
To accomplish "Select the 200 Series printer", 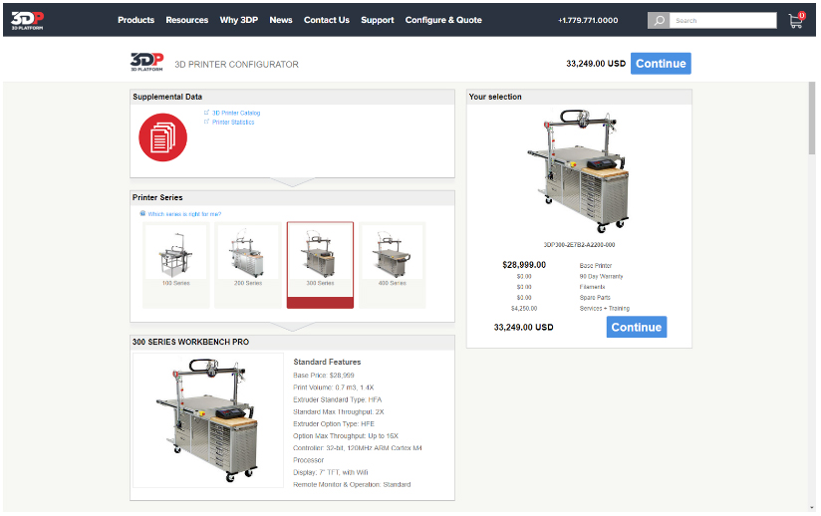I will [x=248, y=265].
